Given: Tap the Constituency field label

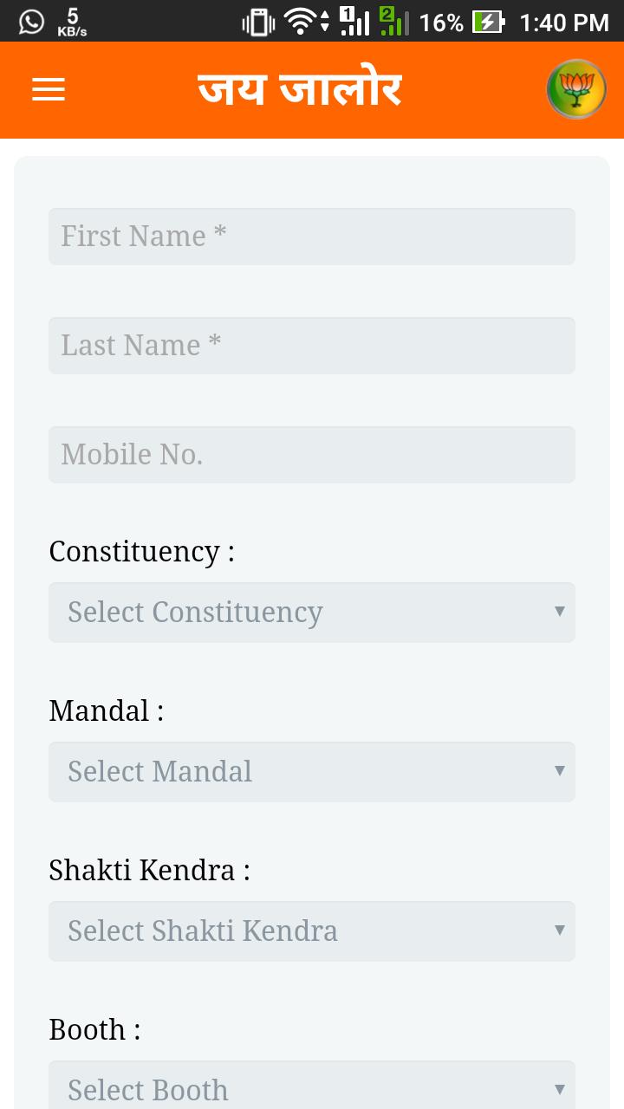Looking at the screenshot, I should tap(141, 551).
